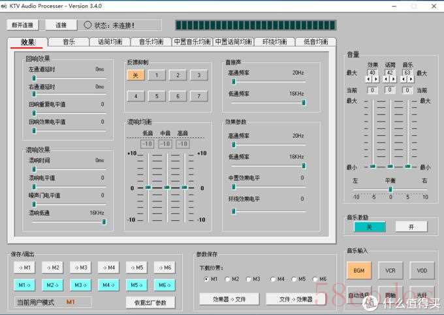Turn 音乐激励 off with 关
Image resolution: width=444 pixels, height=315 pixels.
tap(370, 227)
